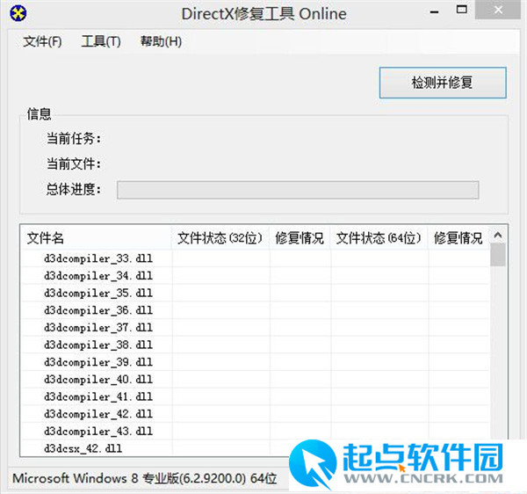Click the scrollbar up arrow in file list
Image resolution: width=527 pixels, height=494 pixels.
[498, 235]
